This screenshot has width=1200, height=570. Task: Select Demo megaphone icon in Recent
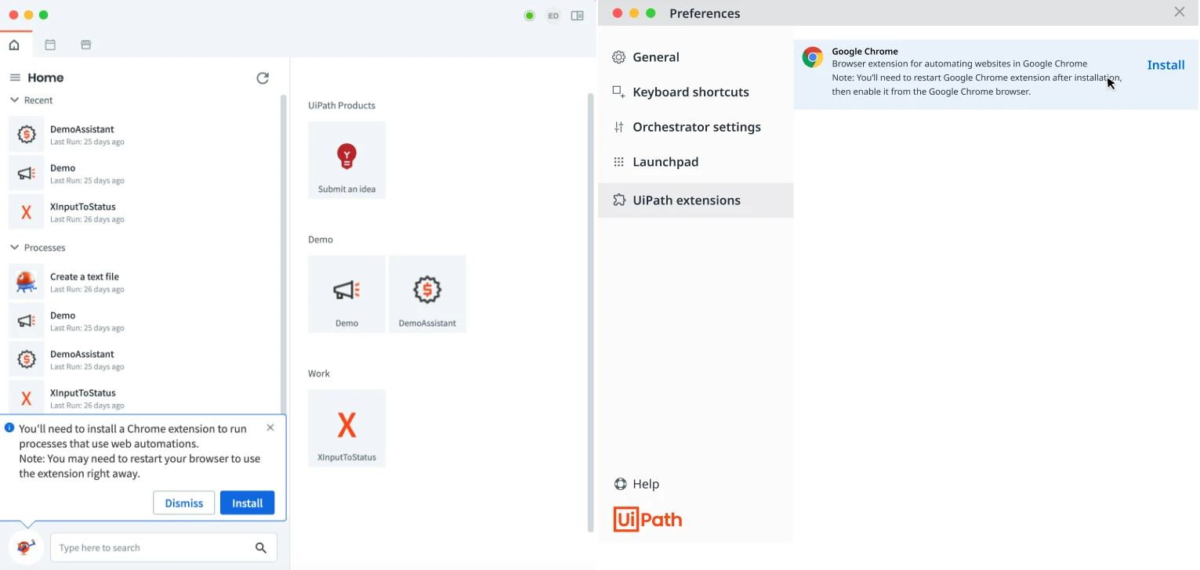tap(27, 173)
